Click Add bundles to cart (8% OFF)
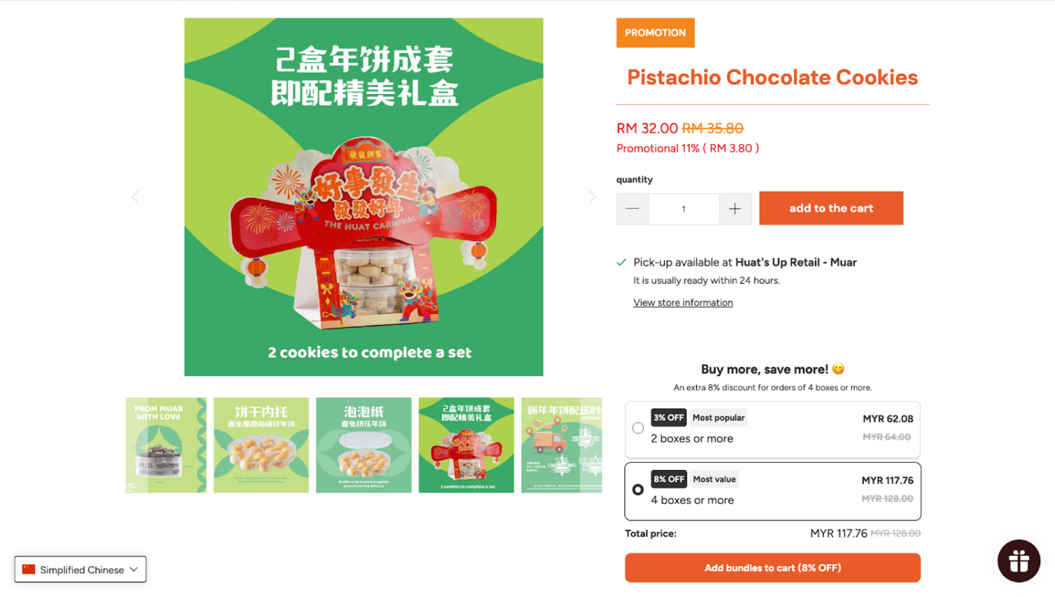This screenshot has height=597, width=1055. pyautogui.click(x=772, y=568)
